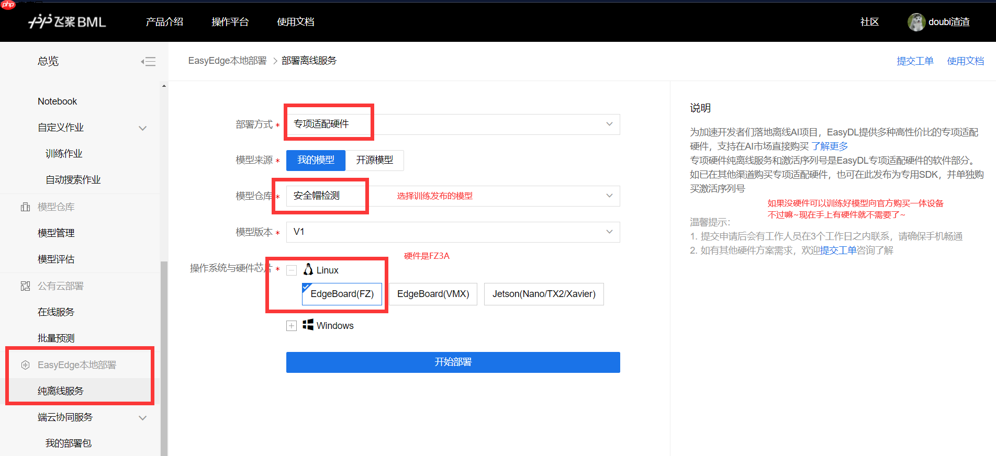Click the 提交工单 link in the tips
Image resolution: width=996 pixels, height=456 pixels.
(838, 250)
